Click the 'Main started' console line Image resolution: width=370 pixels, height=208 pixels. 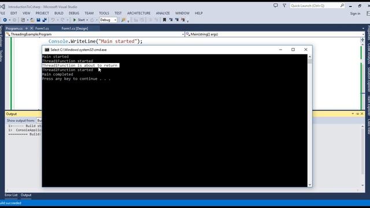pyautogui.click(x=55, y=57)
